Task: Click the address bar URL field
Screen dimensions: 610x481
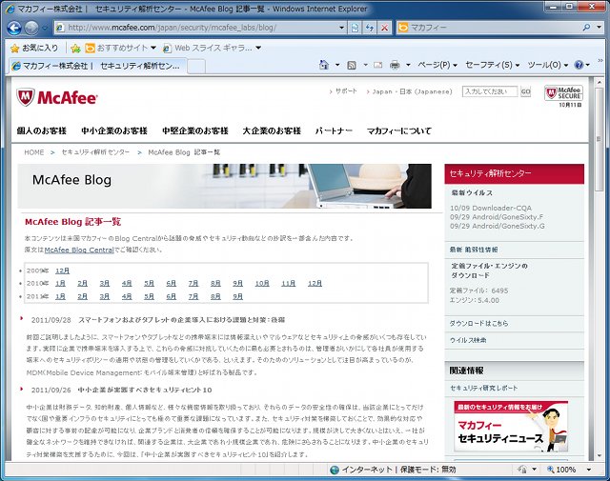Action: pos(198,28)
